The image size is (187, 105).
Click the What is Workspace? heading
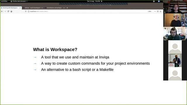tap(55, 50)
